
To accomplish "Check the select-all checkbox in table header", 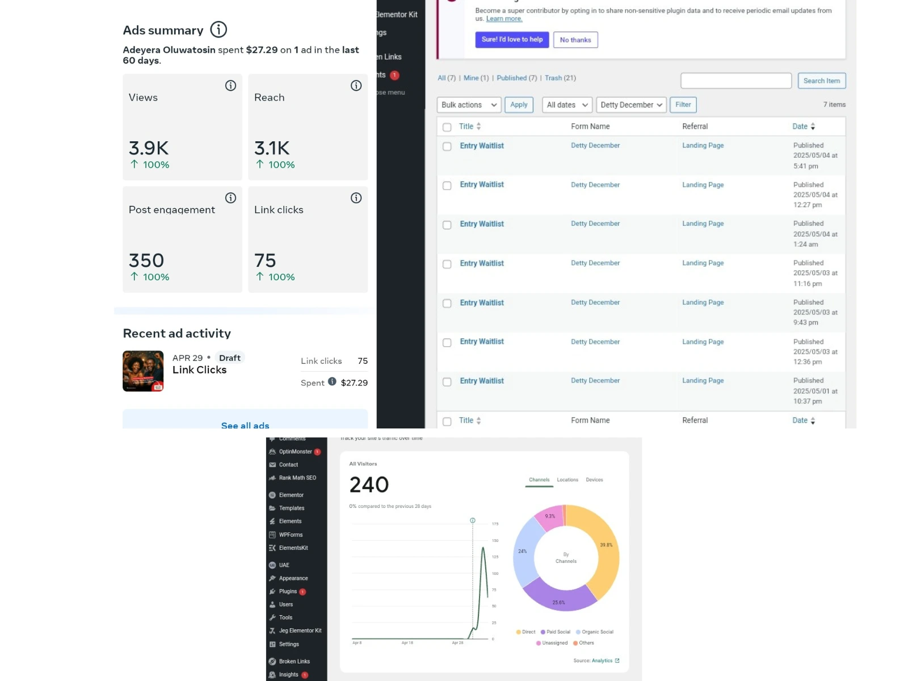I will [447, 127].
